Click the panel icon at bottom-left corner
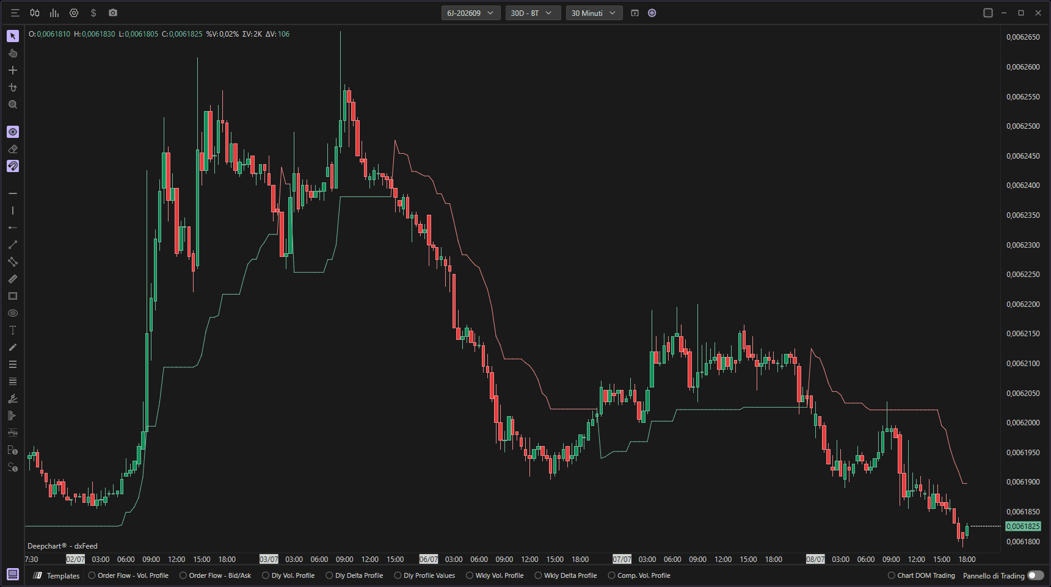Image resolution: width=1051 pixels, height=587 pixels. 13,574
